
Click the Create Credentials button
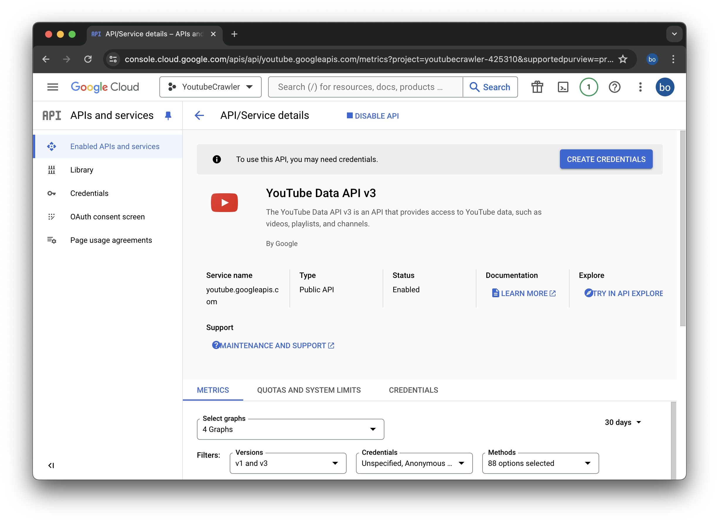606,159
